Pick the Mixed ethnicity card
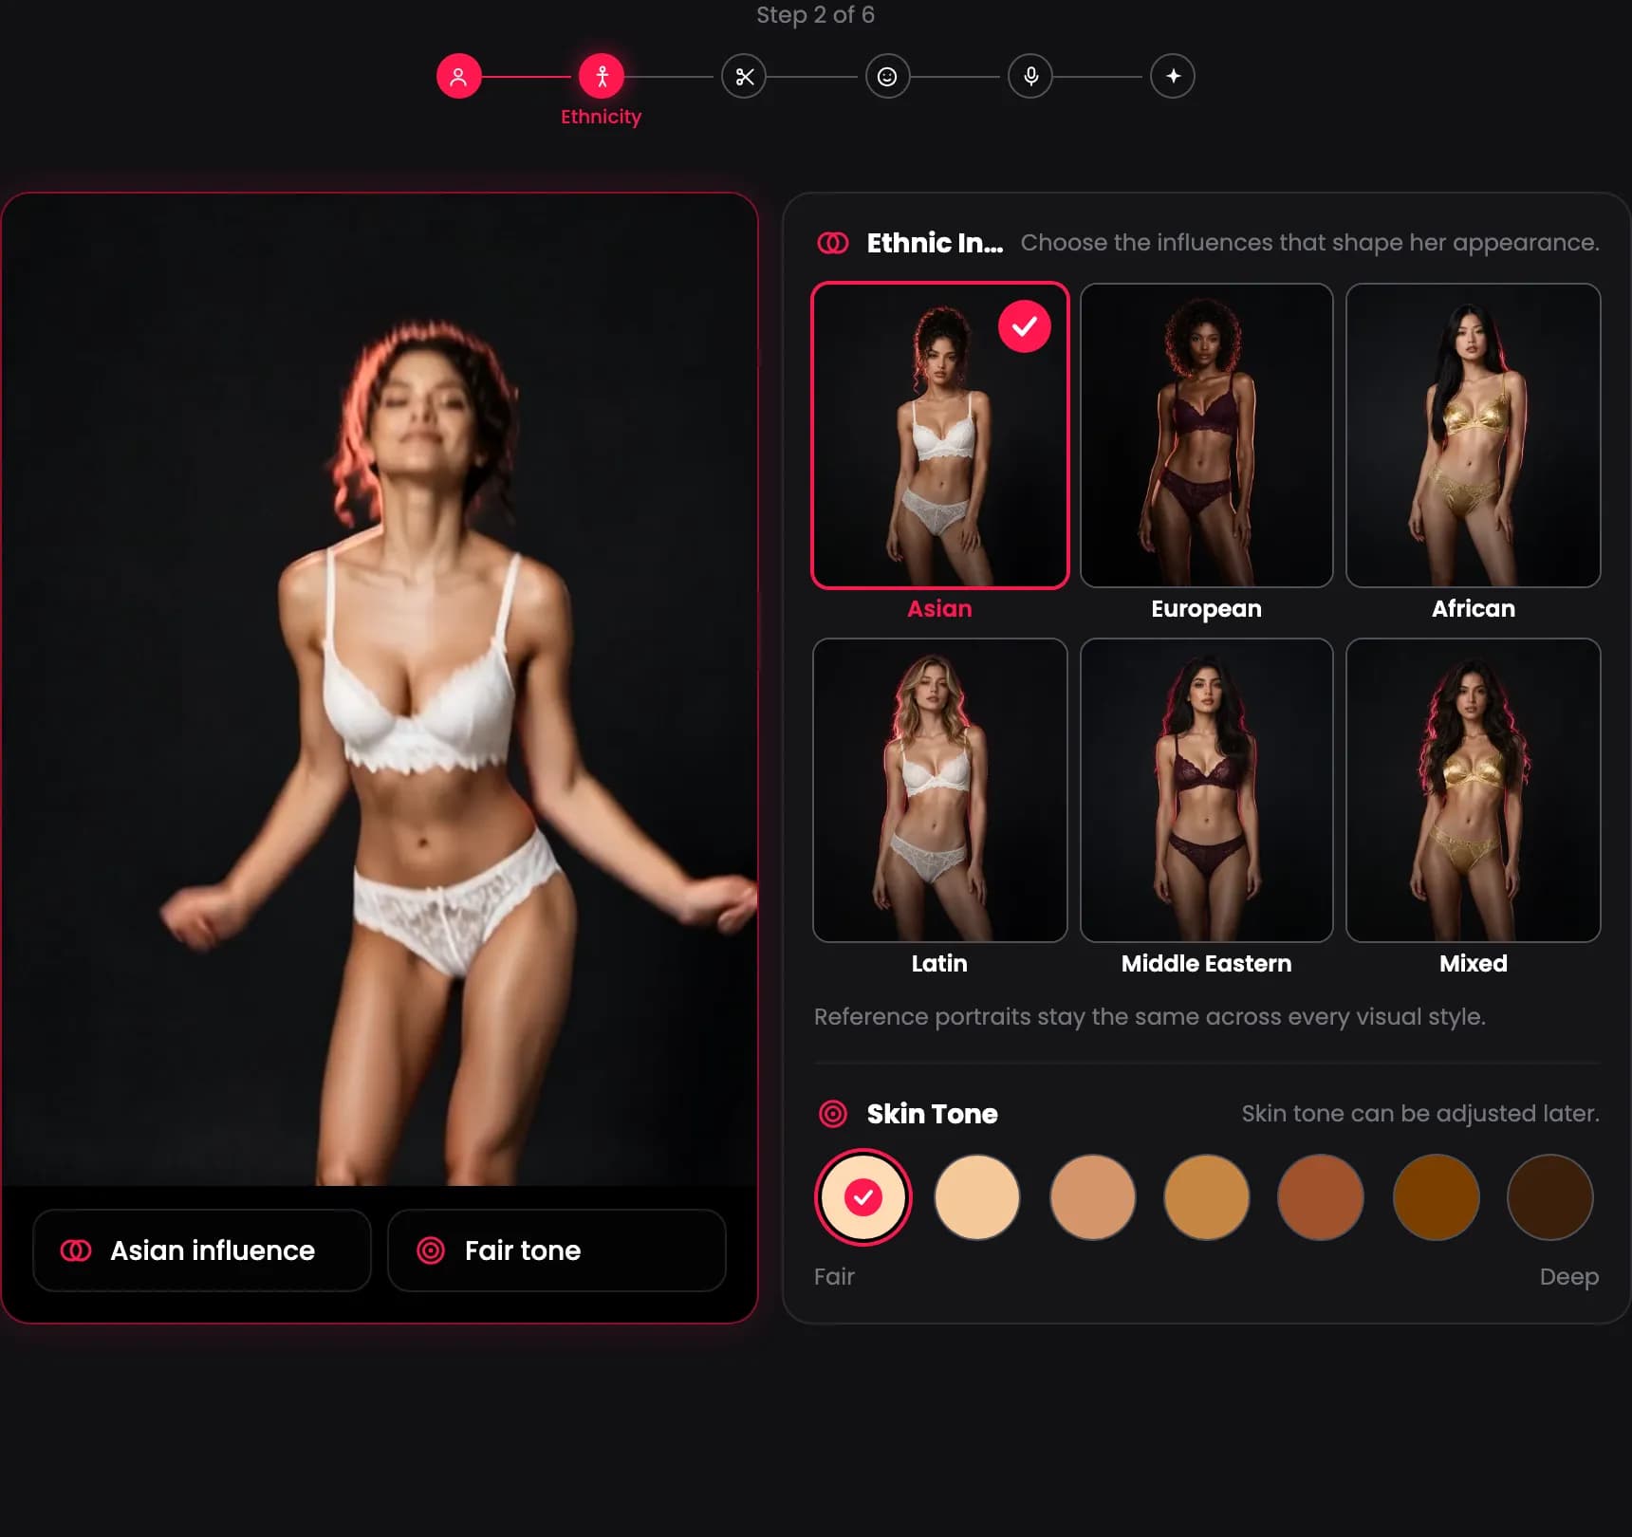Image resolution: width=1632 pixels, height=1537 pixels. pyautogui.click(x=1474, y=790)
